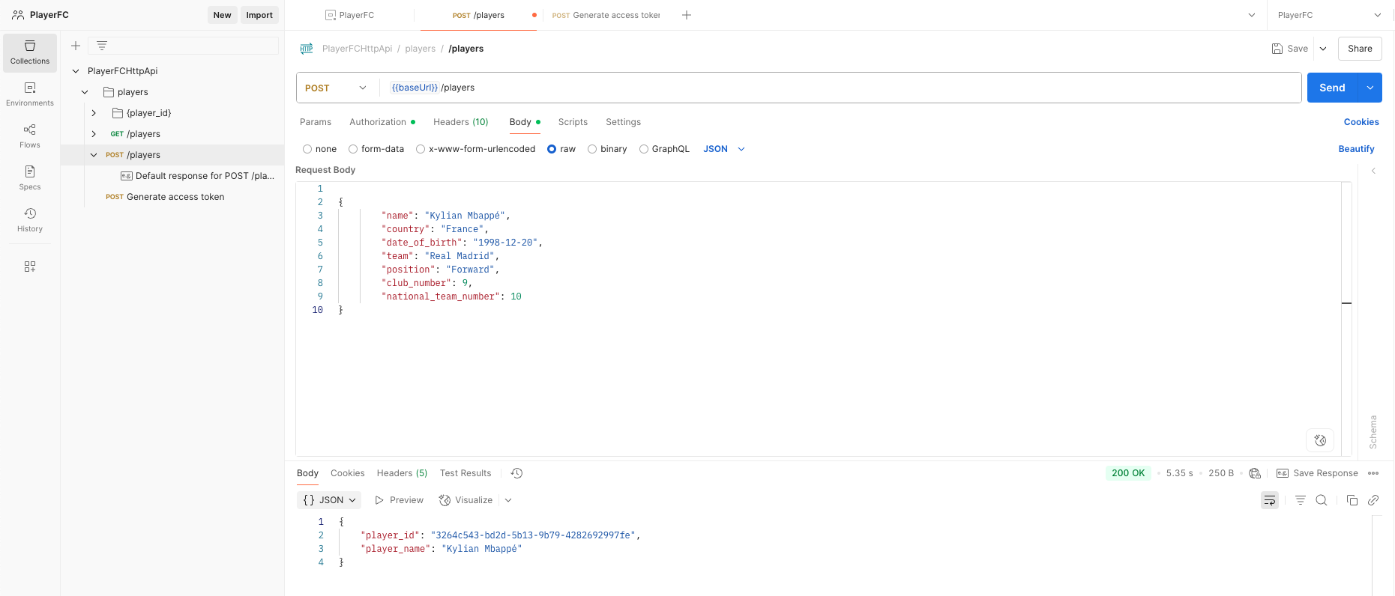The height and width of the screenshot is (596, 1395).
Task: Collapse the right Schema pane arrow
Action: coord(1373,171)
